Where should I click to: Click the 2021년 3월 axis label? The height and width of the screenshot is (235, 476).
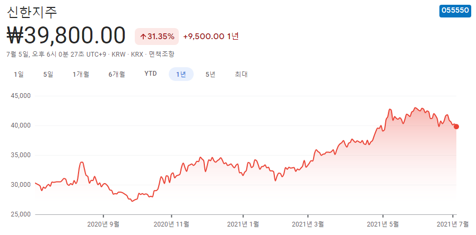pyautogui.click(x=308, y=224)
